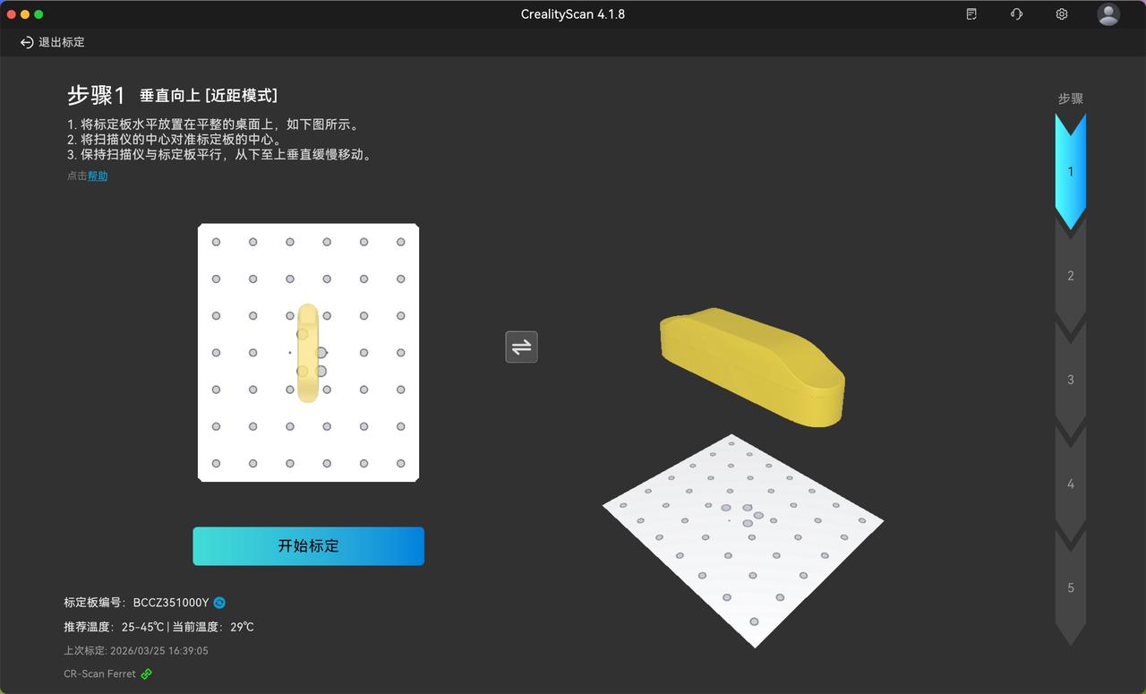Select step 3 in the step indicator
The height and width of the screenshot is (694, 1146).
coord(1070,380)
